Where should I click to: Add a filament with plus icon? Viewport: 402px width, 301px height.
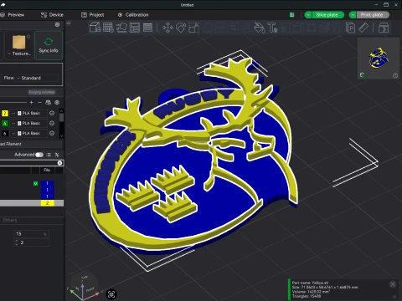(32, 103)
